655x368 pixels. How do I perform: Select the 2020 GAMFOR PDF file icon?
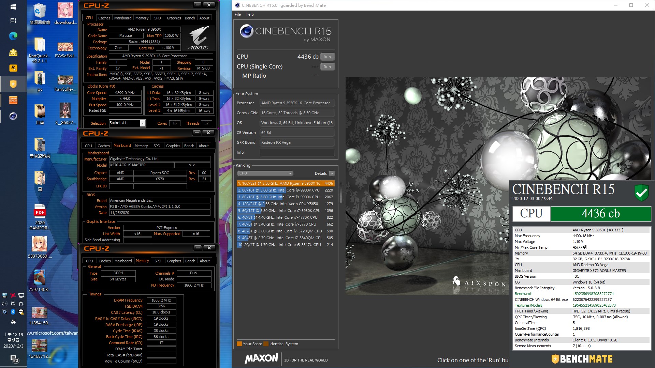(x=40, y=217)
